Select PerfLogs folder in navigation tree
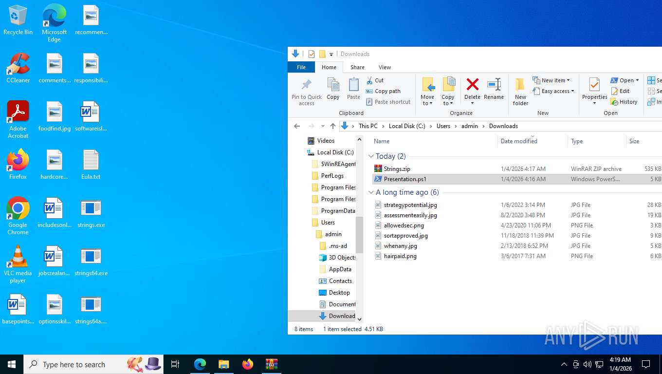Image resolution: width=662 pixels, height=374 pixels. pyautogui.click(x=332, y=176)
